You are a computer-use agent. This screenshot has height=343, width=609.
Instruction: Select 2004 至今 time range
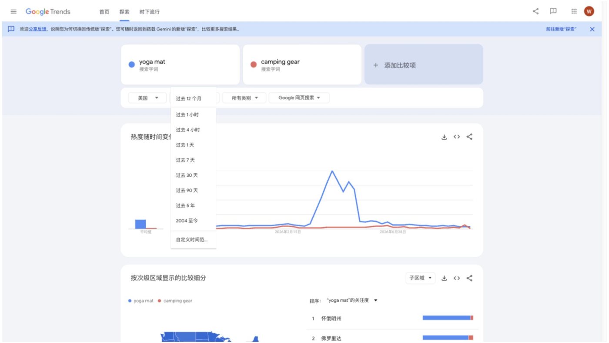[193, 221]
